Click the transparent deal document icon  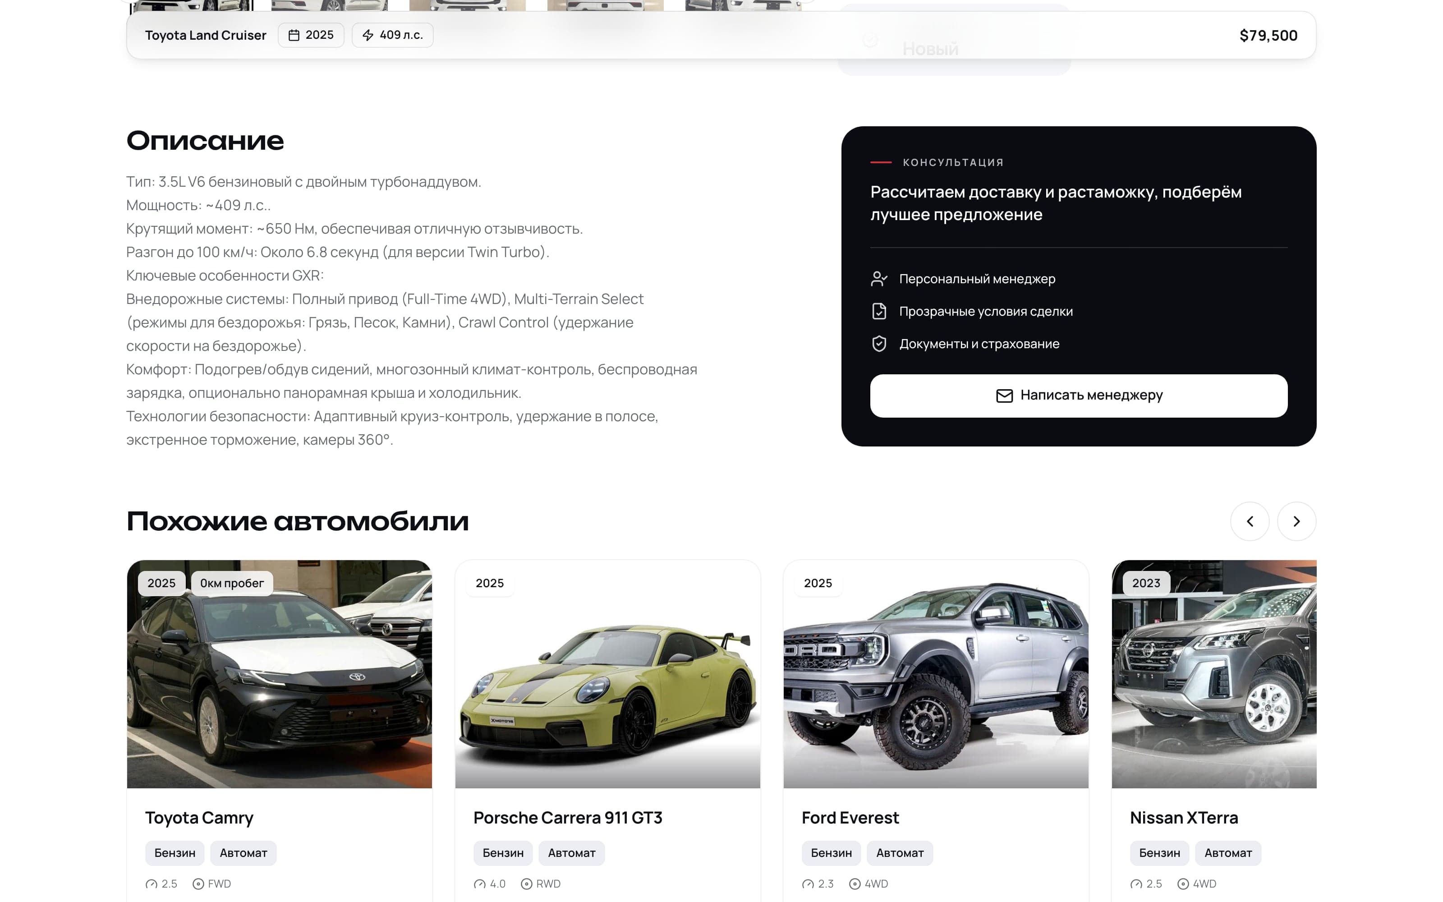tap(879, 311)
